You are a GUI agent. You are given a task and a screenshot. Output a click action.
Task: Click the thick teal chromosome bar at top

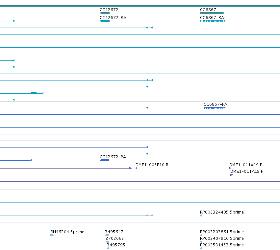[x=140, y=6]
